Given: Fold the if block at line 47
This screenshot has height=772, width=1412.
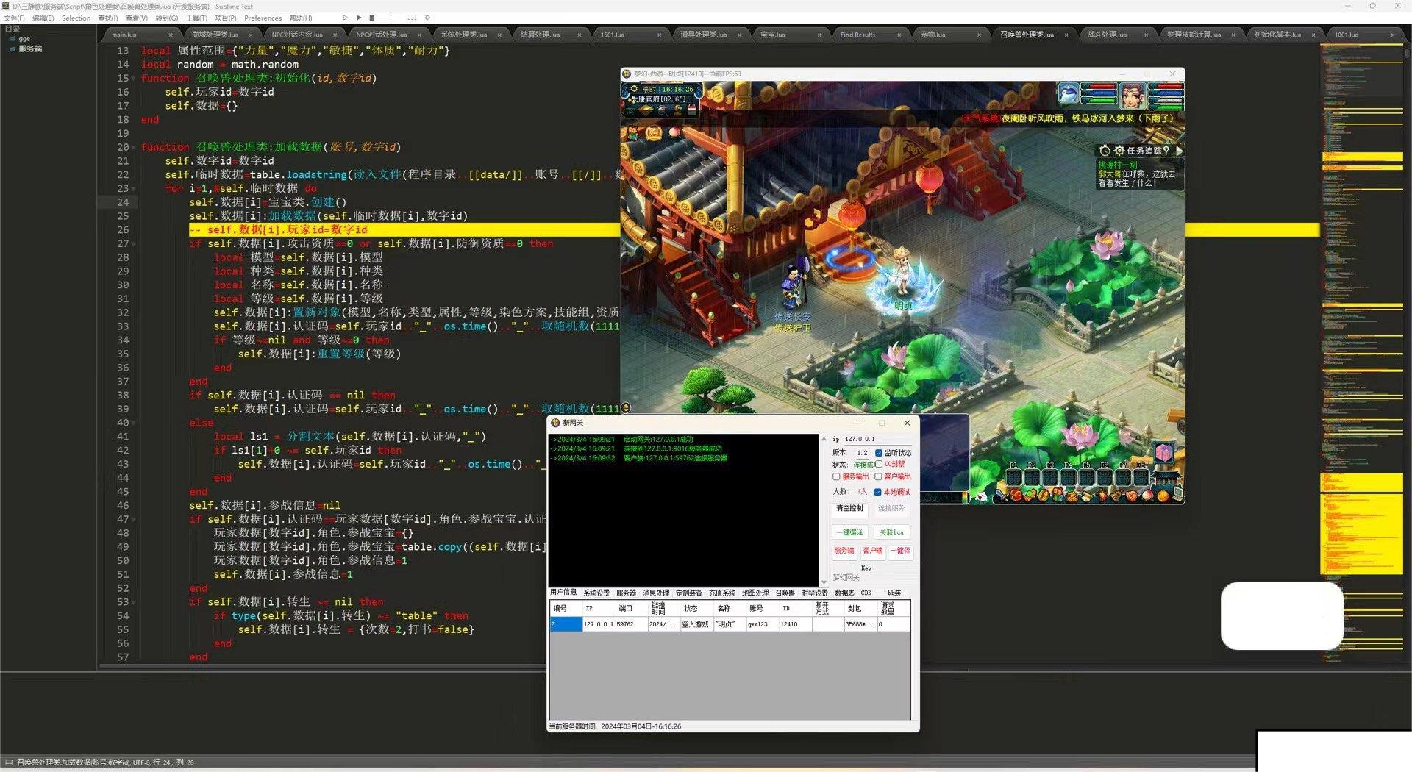Looking at the screenshot, I should [134, 520].
